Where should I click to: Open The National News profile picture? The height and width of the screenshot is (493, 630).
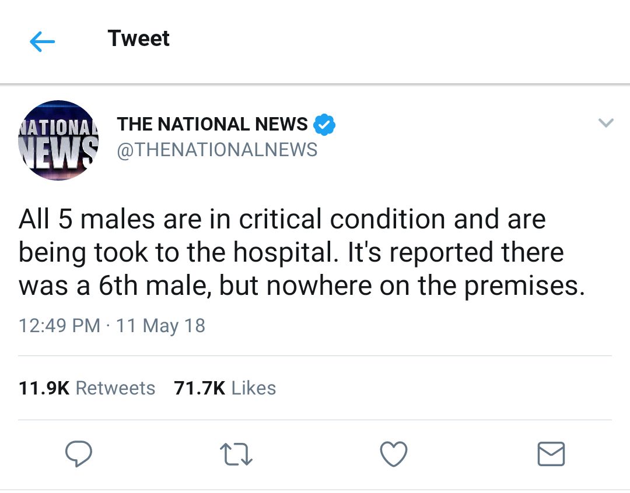click(x=58, y=140)
